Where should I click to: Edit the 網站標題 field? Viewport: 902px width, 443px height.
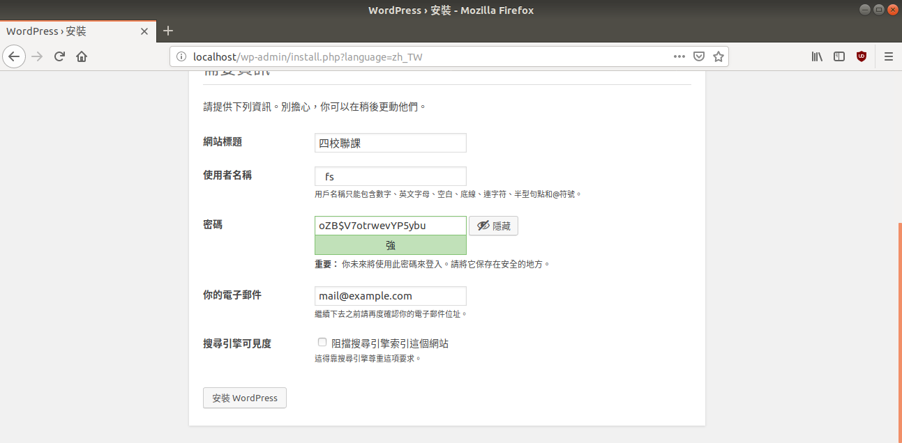(391, 143)
